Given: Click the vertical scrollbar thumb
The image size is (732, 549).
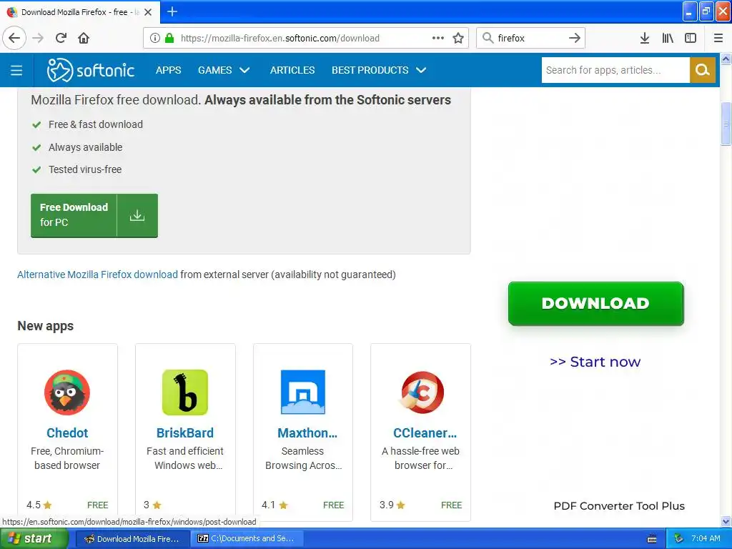Looking at the screenshot, I should pyautogui.click(x=726, y=124).
